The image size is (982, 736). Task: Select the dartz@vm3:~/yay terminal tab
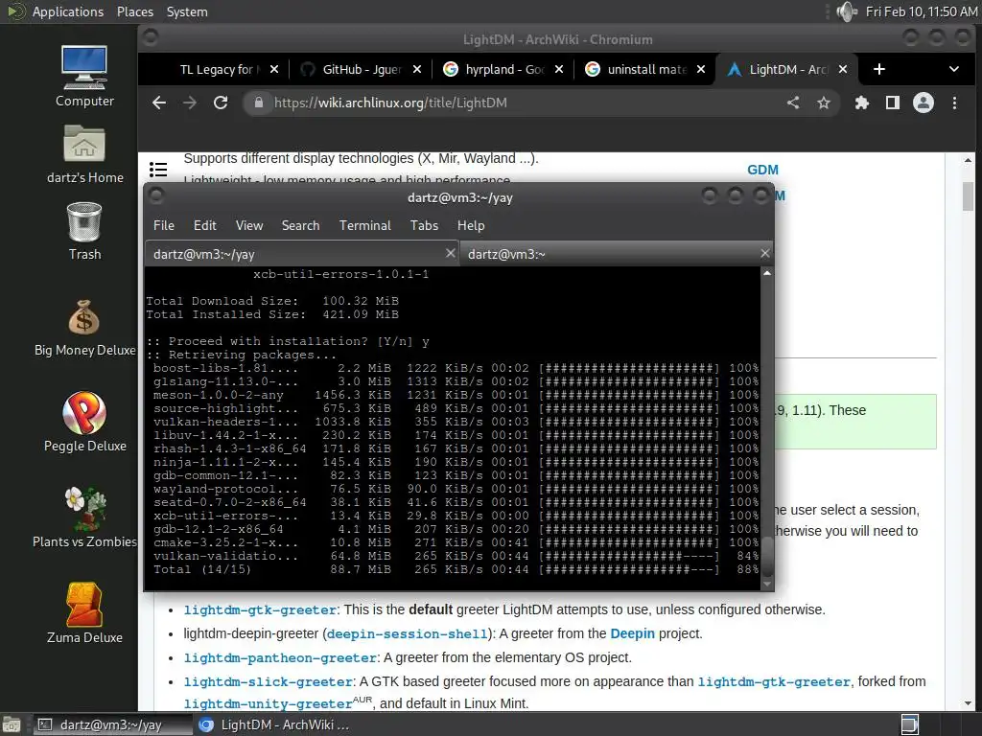302,253
